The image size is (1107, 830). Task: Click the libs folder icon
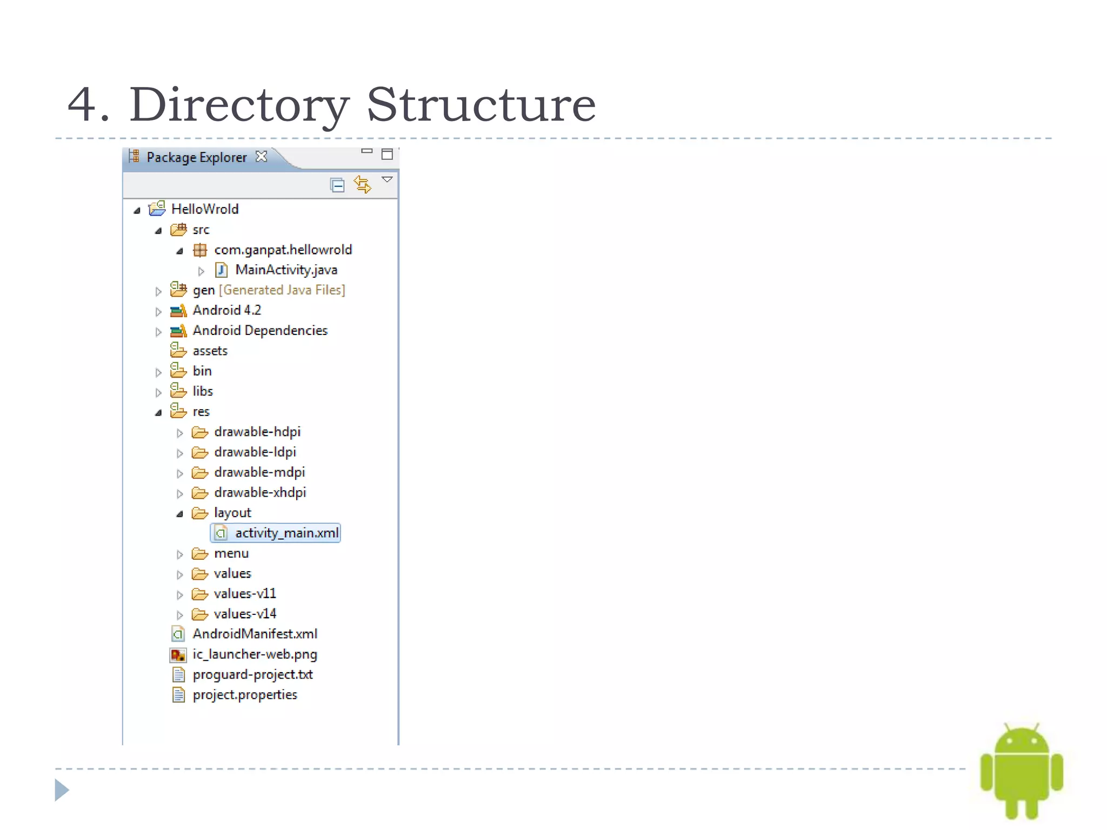point(178,390)
